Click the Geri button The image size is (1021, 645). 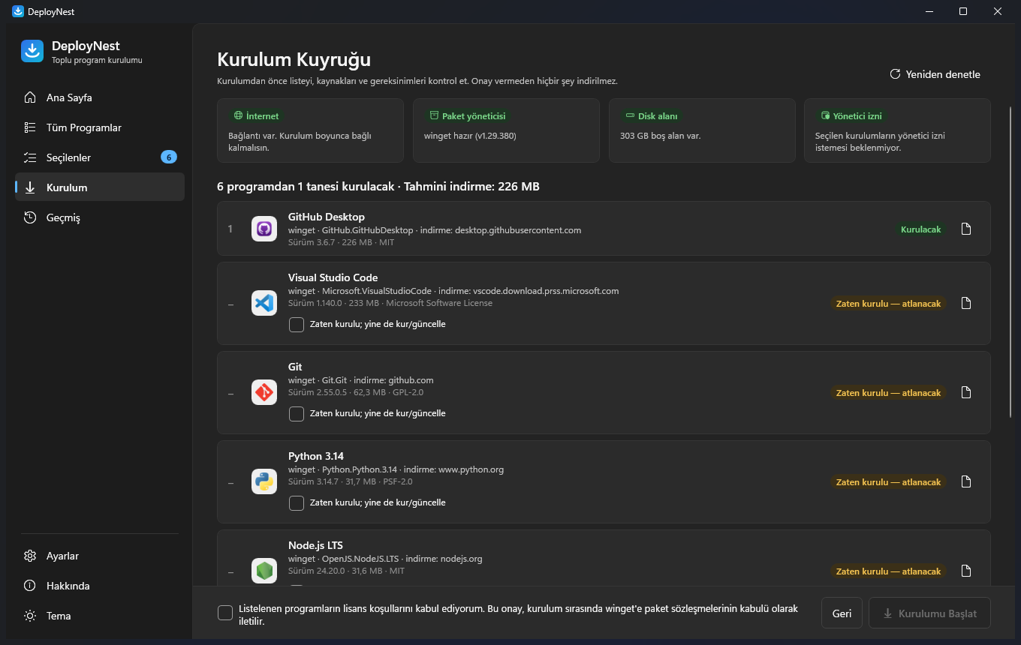click(x=842, y=613)
